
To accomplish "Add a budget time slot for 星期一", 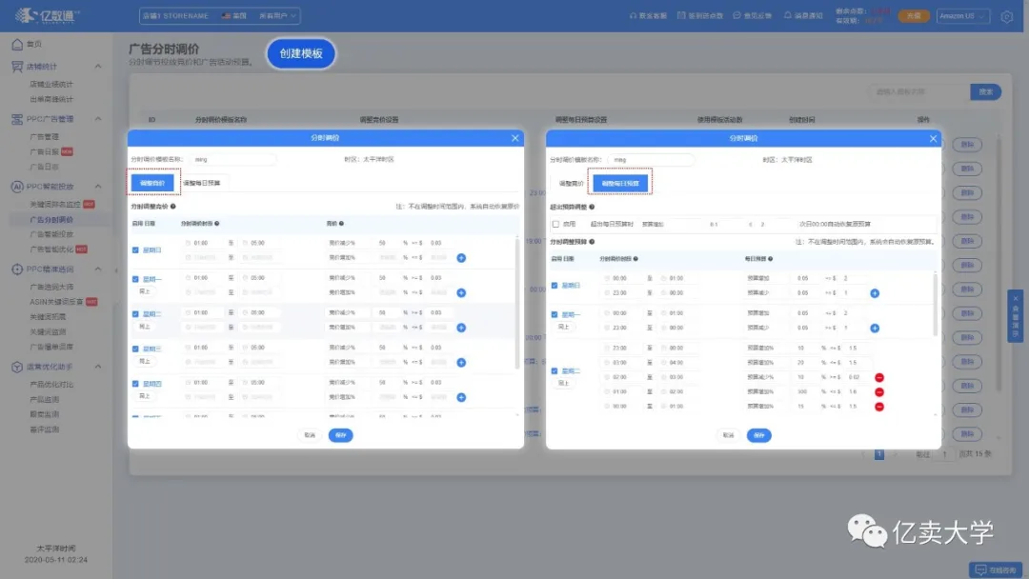I will tap(875, 328).
